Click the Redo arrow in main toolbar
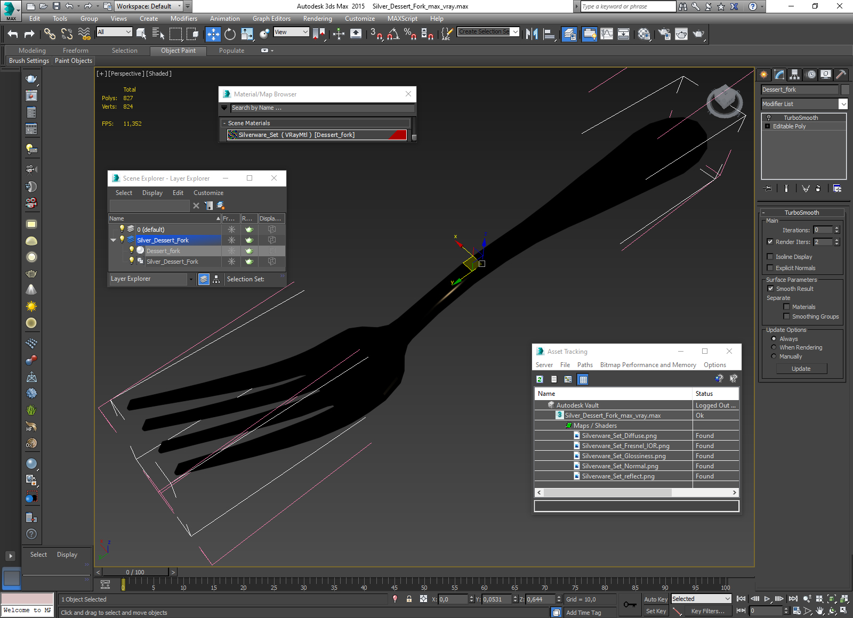 click(x=29, y=34)
